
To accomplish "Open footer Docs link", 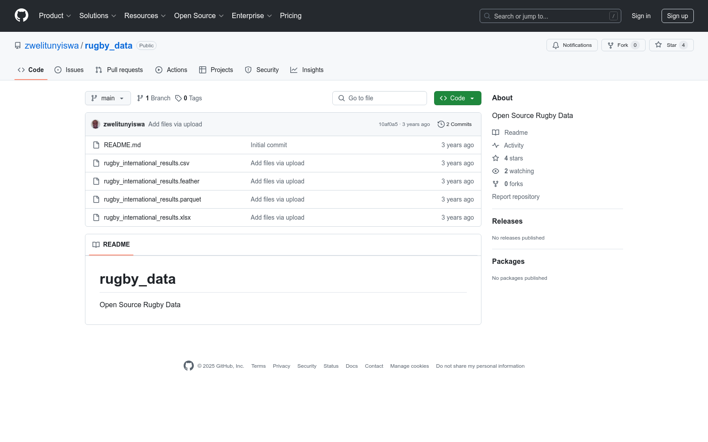I will click(x=352, y=366).
